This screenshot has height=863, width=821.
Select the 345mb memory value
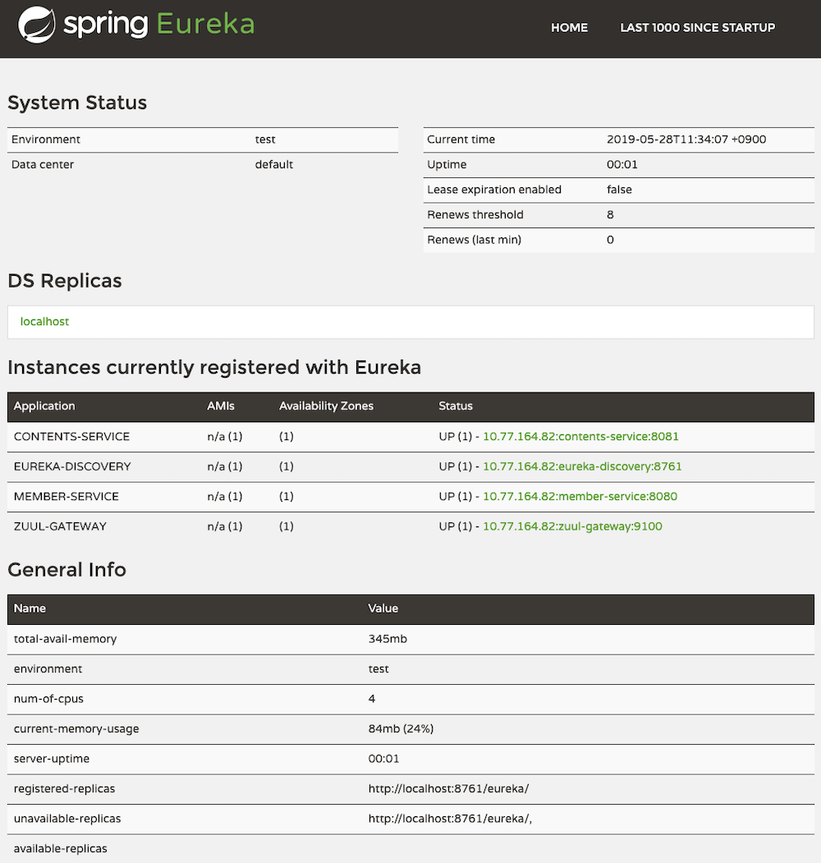[x=388, y=639]
